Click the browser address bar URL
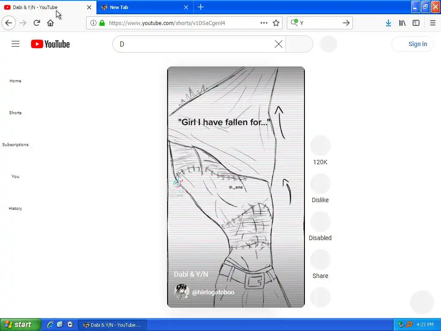This screenshot has height=331, width=441. pyautogui.click(x=167, y=23)
